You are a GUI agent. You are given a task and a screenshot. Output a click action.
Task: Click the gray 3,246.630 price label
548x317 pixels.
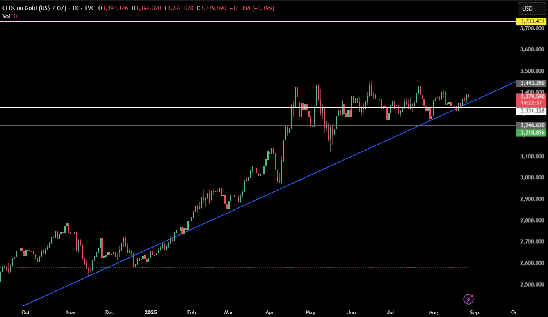pos(531,125)
